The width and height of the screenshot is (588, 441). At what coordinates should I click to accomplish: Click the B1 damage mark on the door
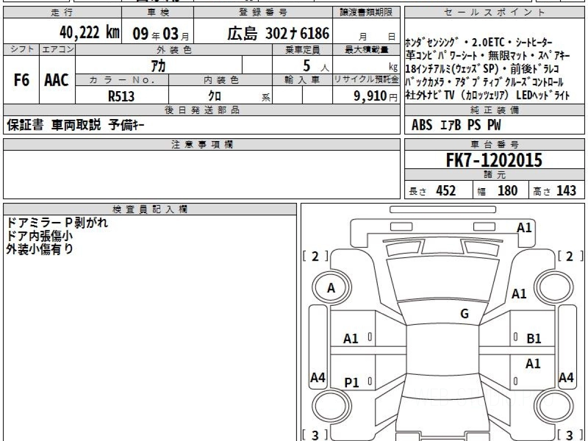[x=533, y=338]
